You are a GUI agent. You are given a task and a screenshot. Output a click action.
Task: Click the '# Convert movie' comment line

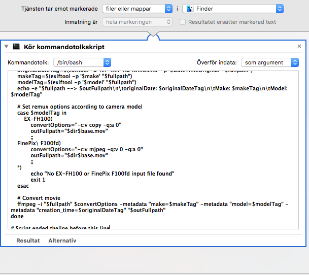(39, 198)
